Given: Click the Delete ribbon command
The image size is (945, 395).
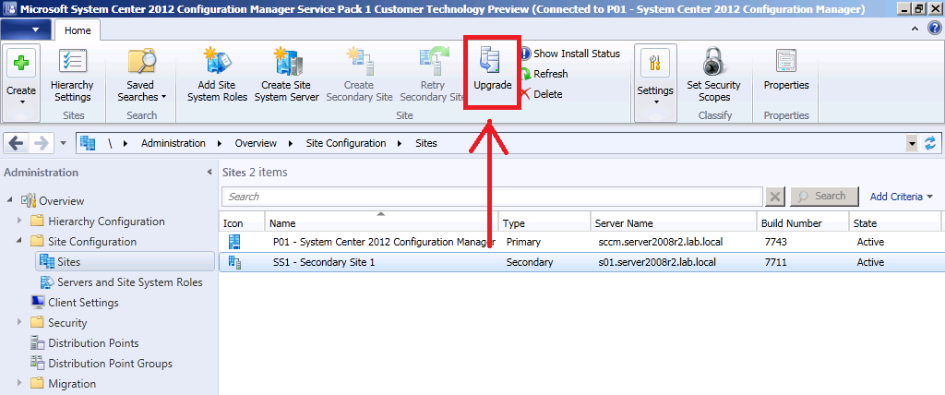Looking at the screenshot, I should click(541, 94).
